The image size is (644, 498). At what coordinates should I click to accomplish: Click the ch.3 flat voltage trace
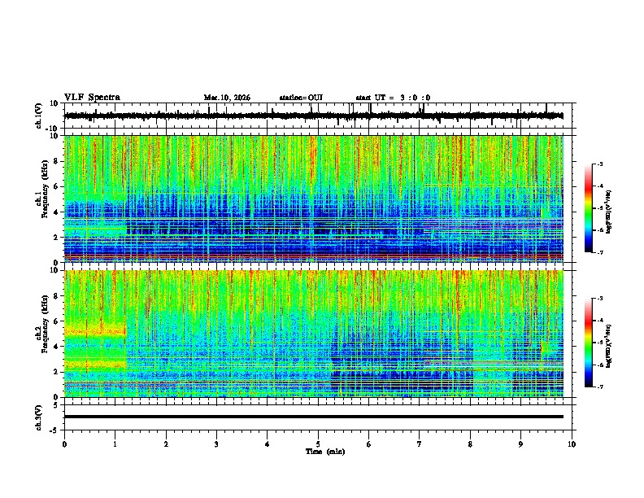click(x=314, y=417)
